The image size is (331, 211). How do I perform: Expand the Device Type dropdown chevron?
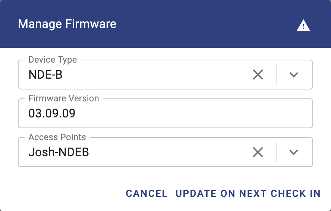pos(294,75)
